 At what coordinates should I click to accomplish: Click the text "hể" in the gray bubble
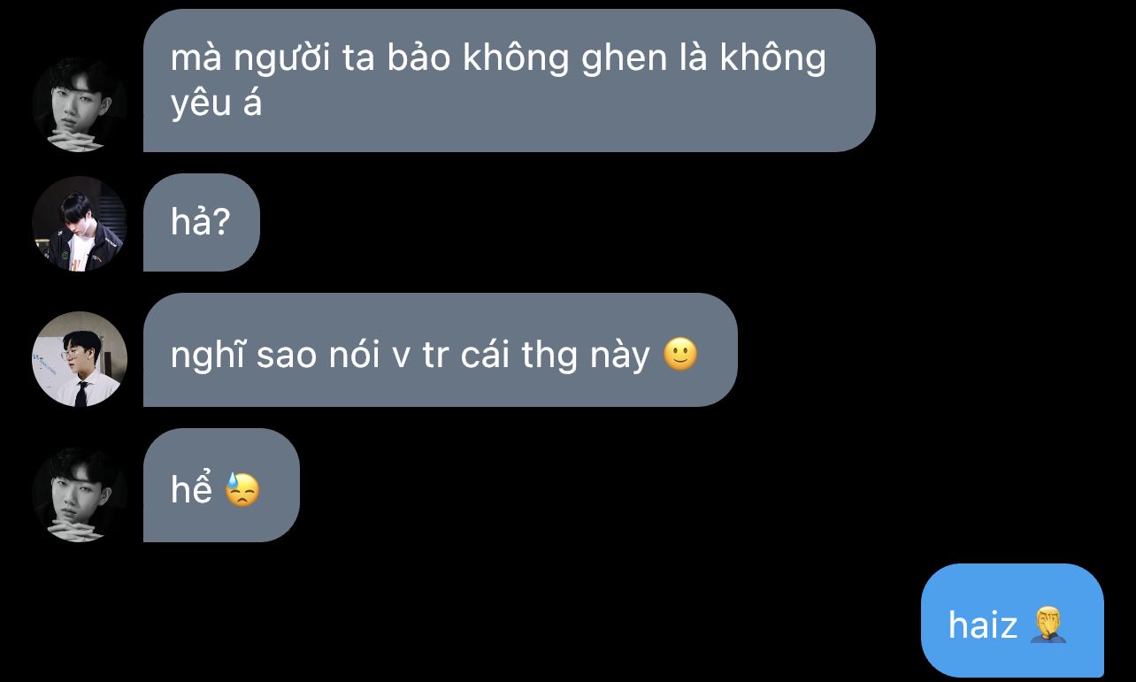[x=191, y=490]
